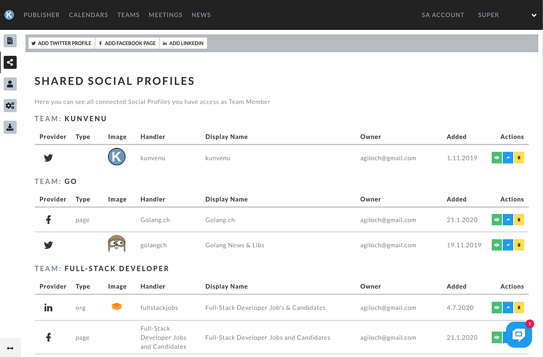Select the share icon in left sidebar
Image resolution: width=543 pixels, height=357 pixels.
[10, 62]
